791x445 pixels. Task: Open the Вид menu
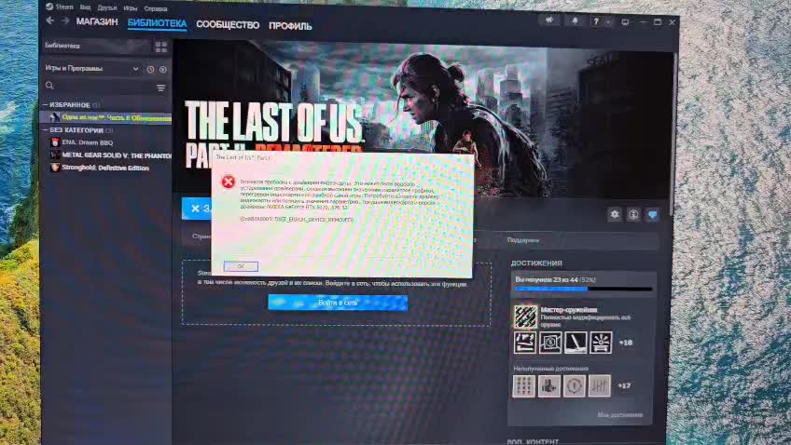[x=85, y=7]
